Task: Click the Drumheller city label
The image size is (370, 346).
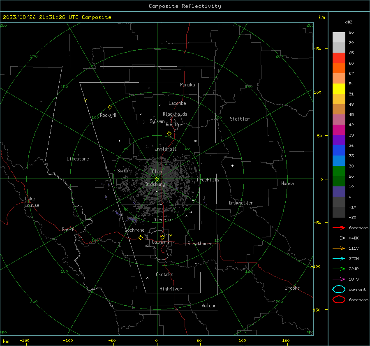Action: point(241,203)
